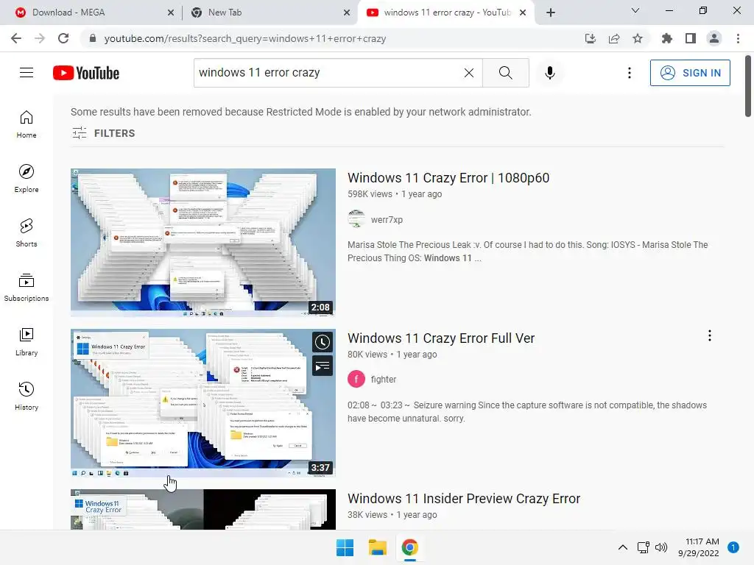The height and width of the screenshot is (565, 754).
Task: Close the Download - MEGA tab
Action: point(171,13)
